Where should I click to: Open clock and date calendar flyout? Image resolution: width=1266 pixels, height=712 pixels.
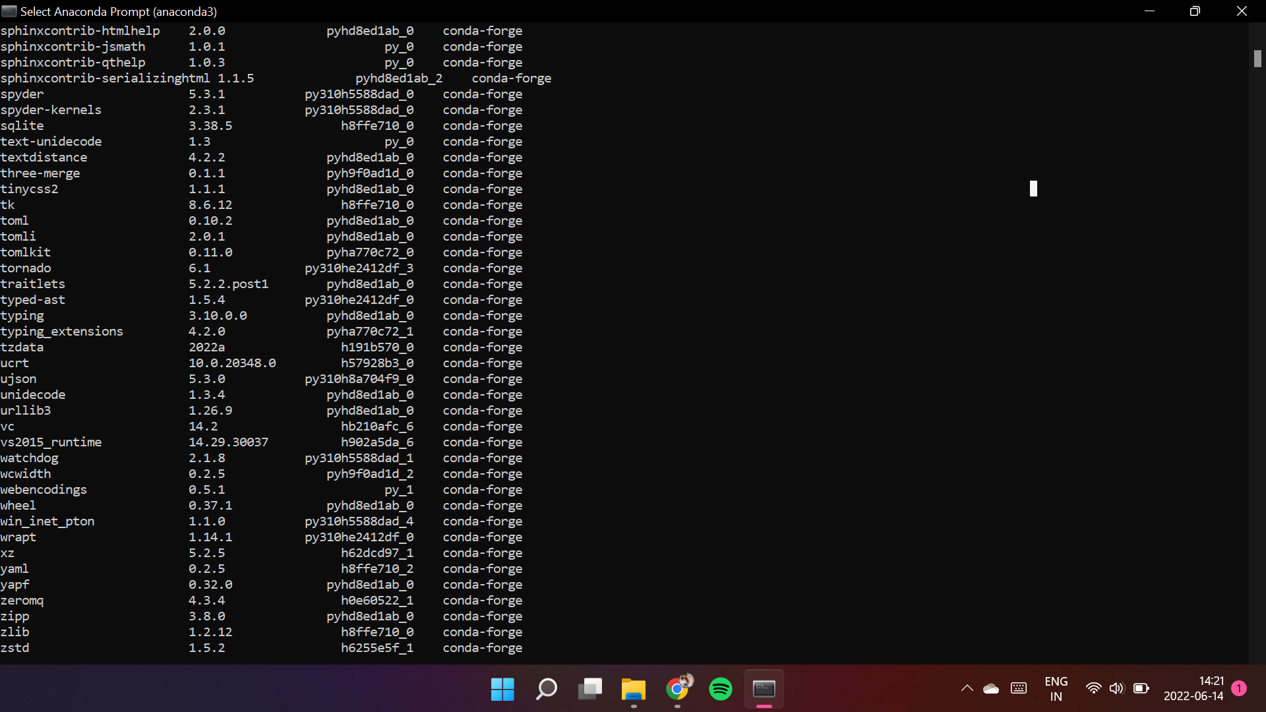click(x=1193, y=689)
